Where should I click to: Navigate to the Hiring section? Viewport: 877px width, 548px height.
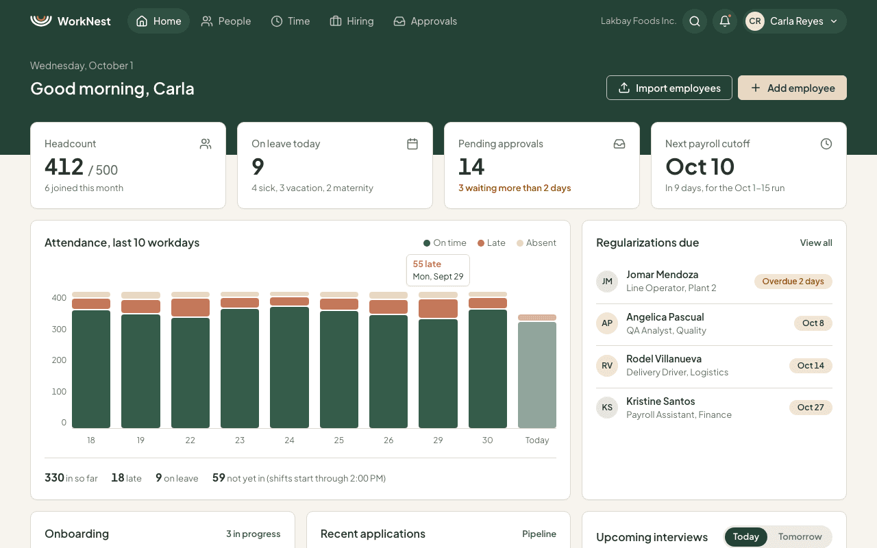coord(352,21)
